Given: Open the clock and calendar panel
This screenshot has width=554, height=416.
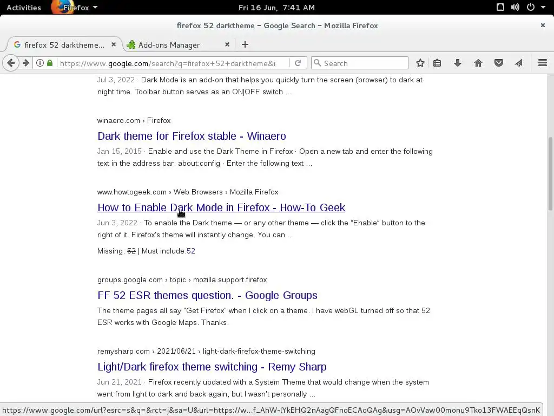Looking at the screenshot, I should 276,8.
